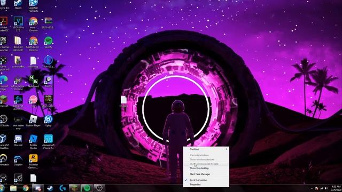Viewport: 342px width, 192px height.
Task: Open the LogMeIn Hamachi desktop icon
Action: pyautogui.click(x=33, y=5)
